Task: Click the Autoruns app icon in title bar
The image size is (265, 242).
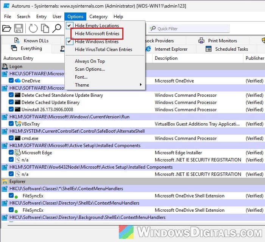Action: [6, 6]
